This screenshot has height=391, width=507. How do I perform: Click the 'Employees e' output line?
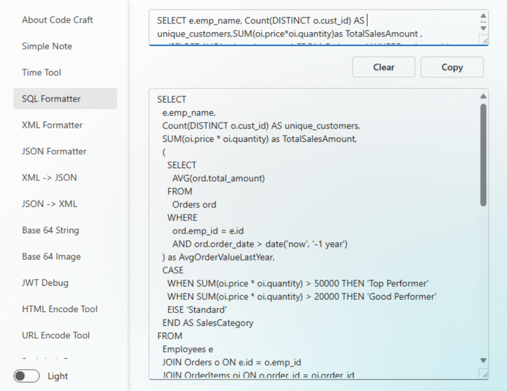188,349
